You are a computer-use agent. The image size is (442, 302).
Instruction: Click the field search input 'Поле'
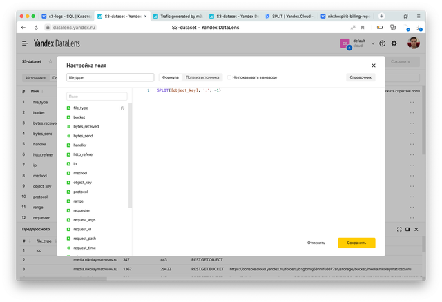coord(97,97)
